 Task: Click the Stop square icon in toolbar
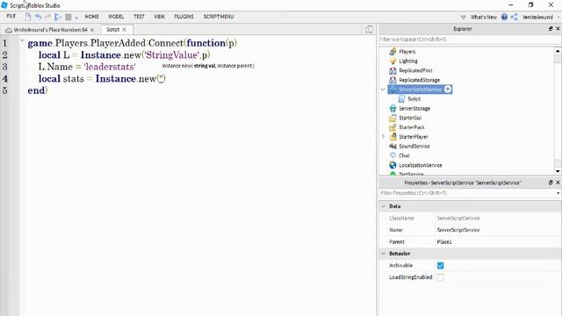coord(68,17)
